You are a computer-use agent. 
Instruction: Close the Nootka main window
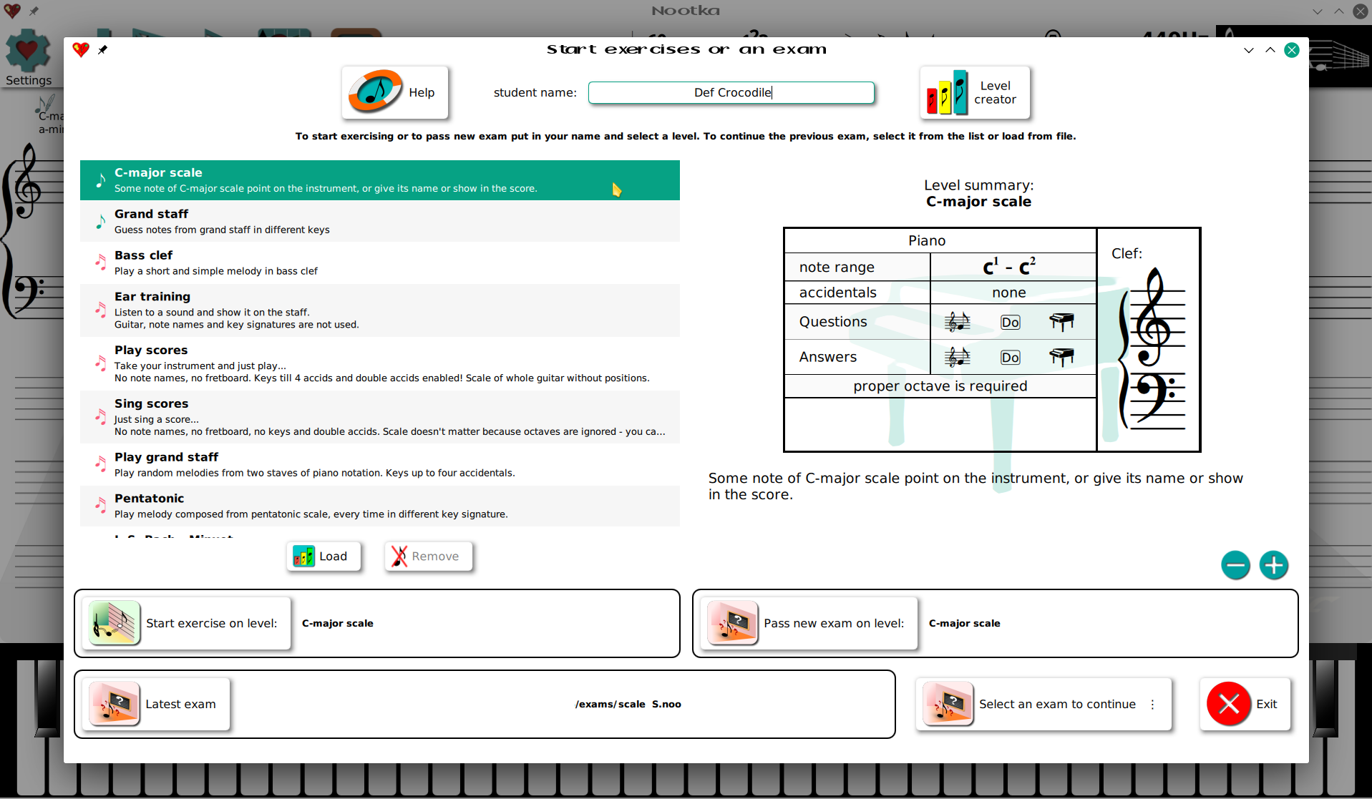click(1361, 11)
